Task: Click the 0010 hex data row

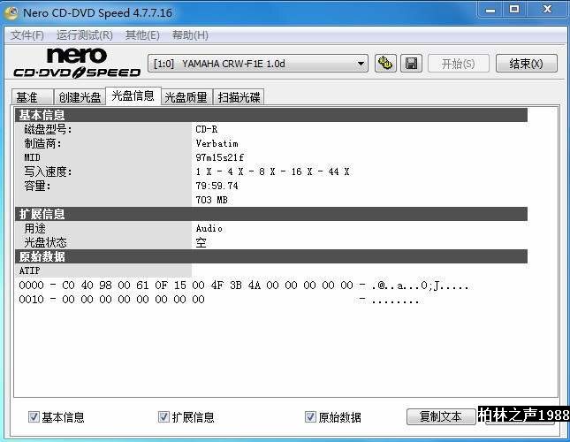Action: coord(218,300)
